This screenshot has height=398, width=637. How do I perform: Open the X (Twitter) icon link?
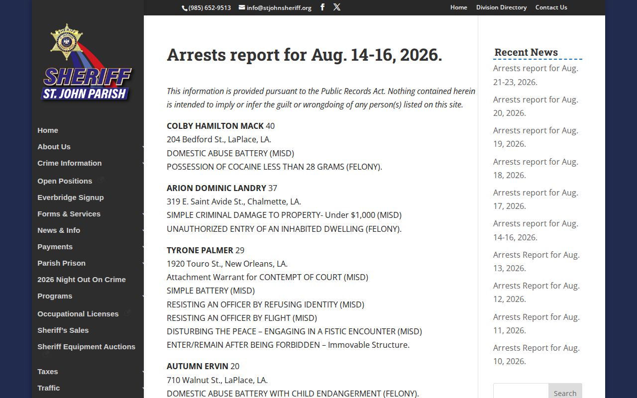click(x=337, y=7)
